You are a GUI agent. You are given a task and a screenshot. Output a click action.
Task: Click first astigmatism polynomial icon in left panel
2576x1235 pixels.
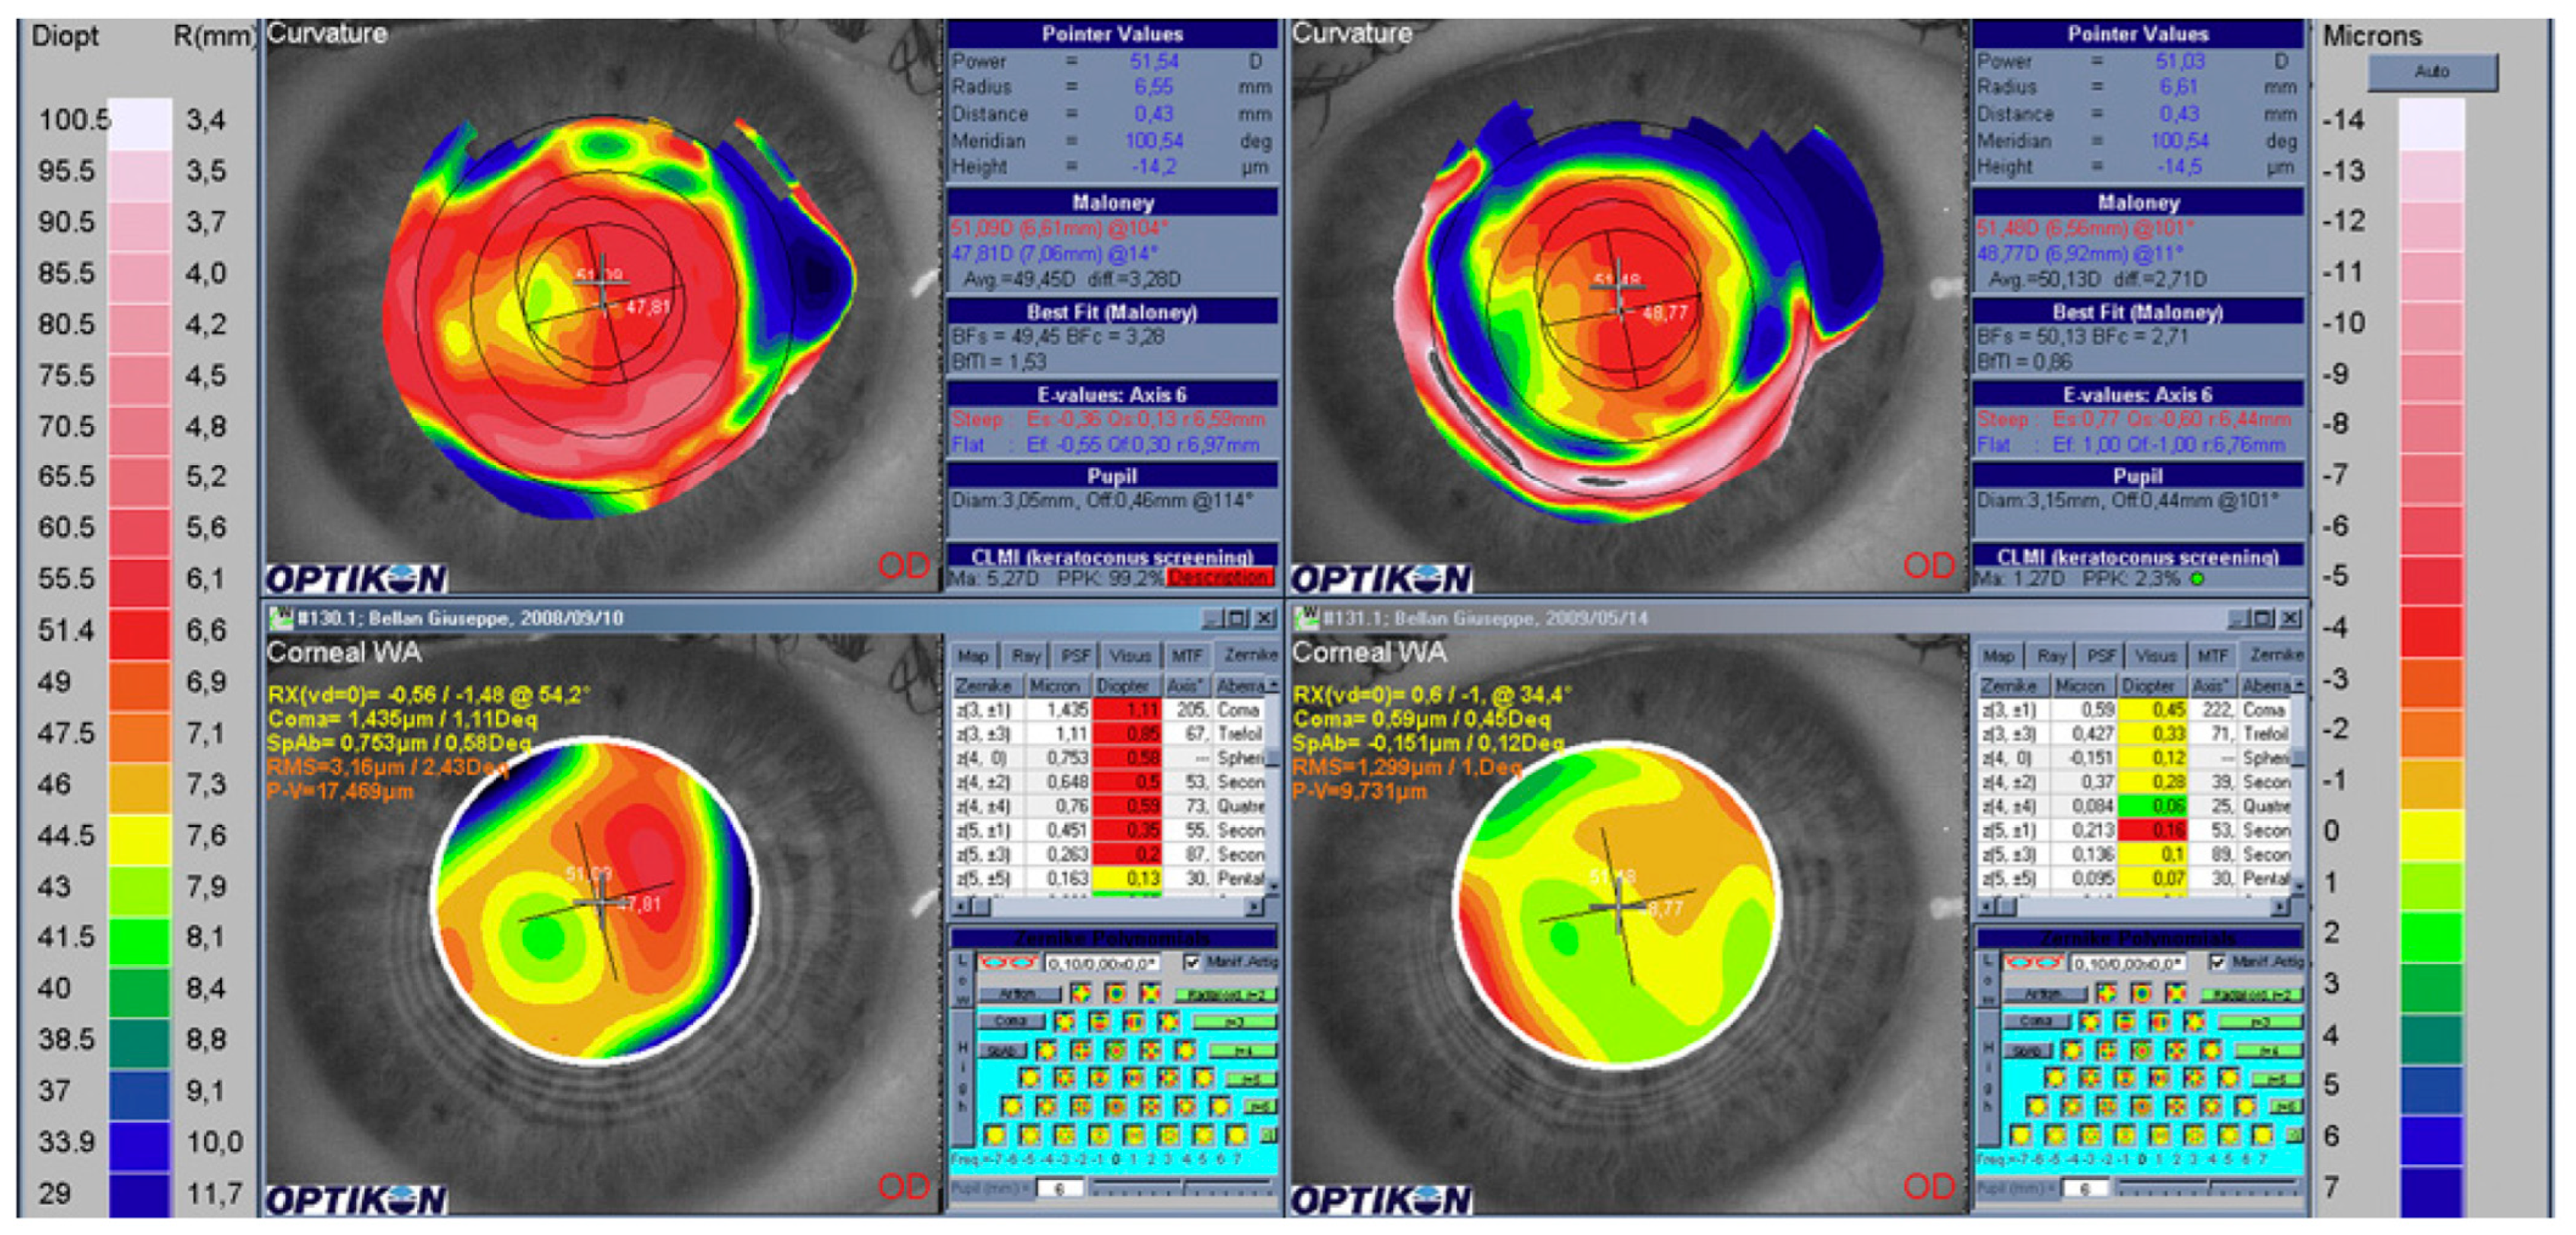(x=1080, y=993)
